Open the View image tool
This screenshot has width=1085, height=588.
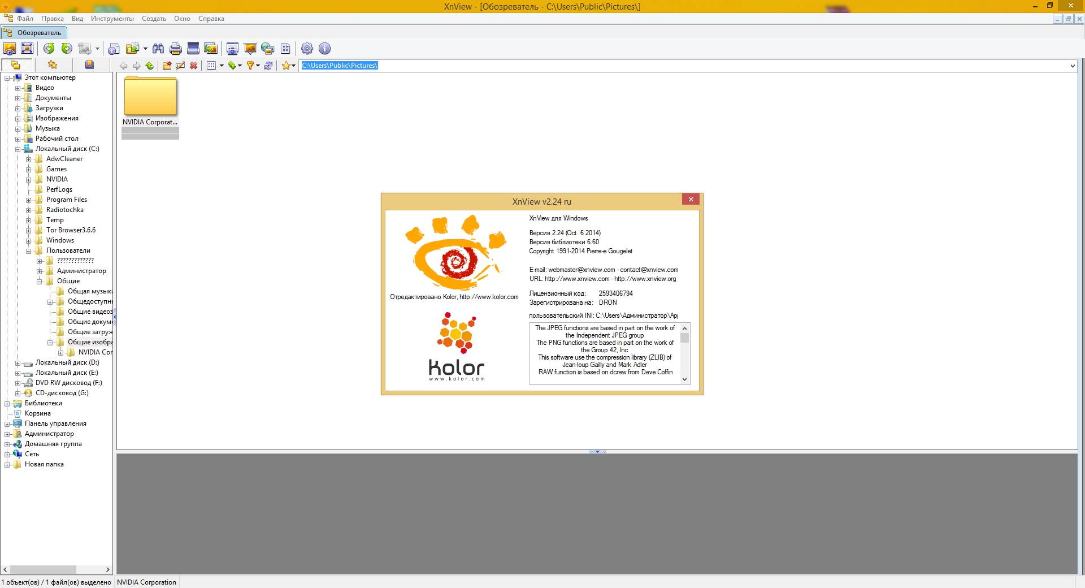pyautogui.click(x=10, y=49)
